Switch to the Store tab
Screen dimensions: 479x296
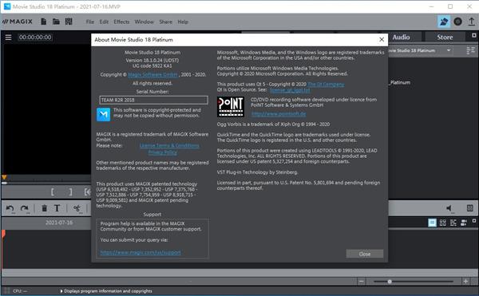pyautogui.click(x=445, y=37)
